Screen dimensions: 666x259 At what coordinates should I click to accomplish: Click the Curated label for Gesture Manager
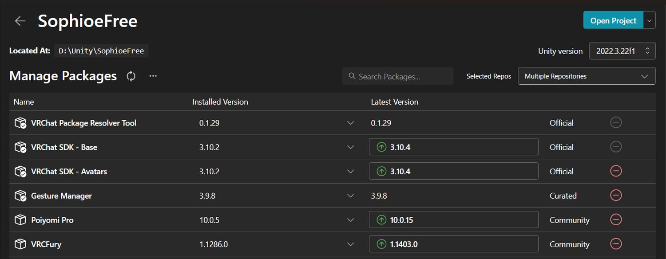[563, 196]
